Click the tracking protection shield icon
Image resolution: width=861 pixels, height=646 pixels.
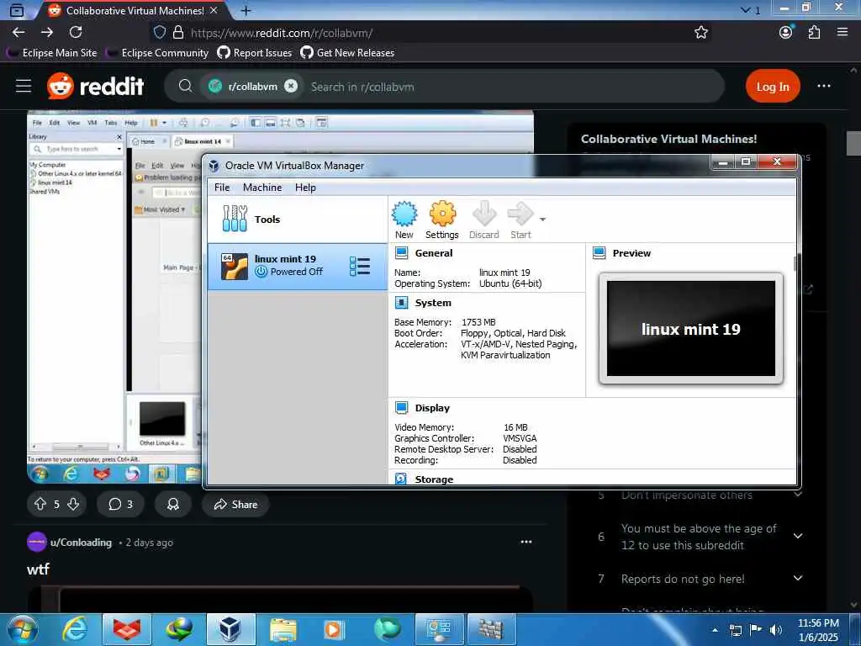(160, 33)
